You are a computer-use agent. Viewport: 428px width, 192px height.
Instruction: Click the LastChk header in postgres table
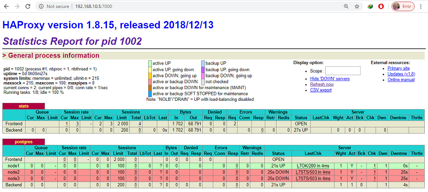(313, 154)
